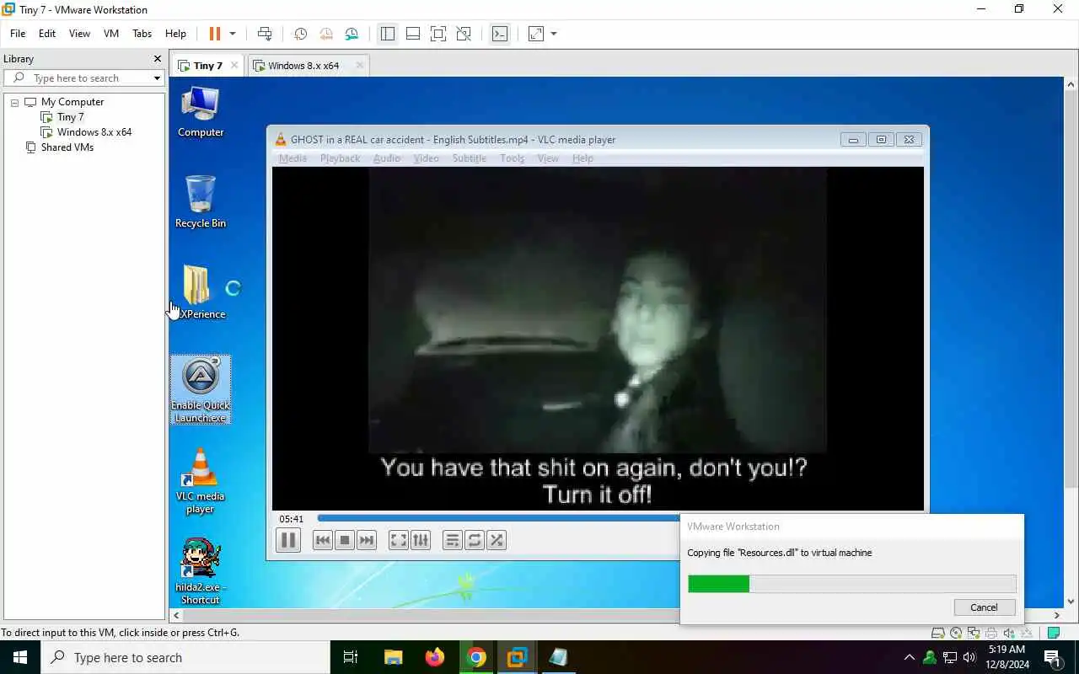Skip to previous media in VLC
The image size is (1079, 674).
tap(322, 540)
